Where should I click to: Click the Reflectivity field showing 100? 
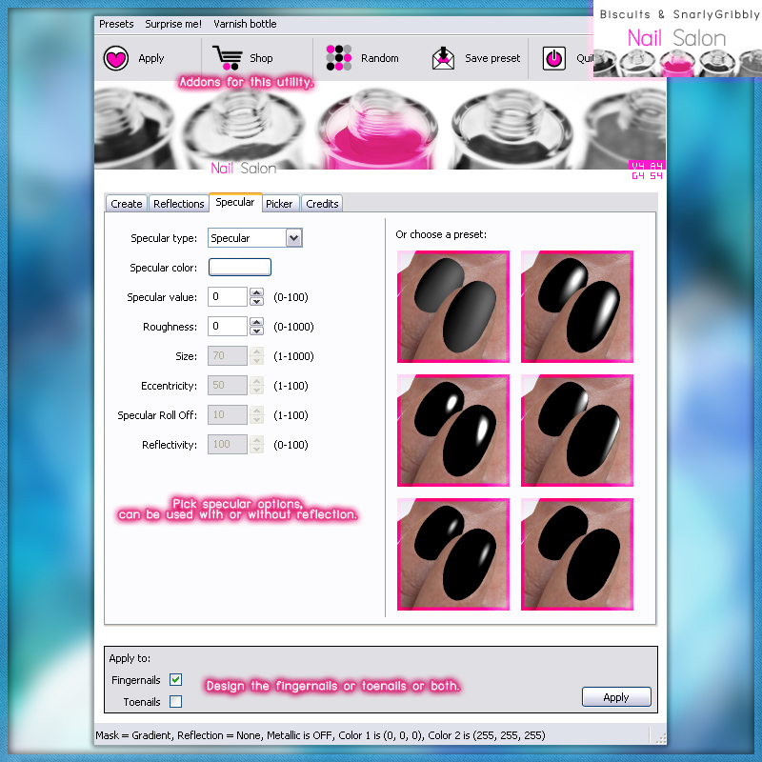point(228,444)
